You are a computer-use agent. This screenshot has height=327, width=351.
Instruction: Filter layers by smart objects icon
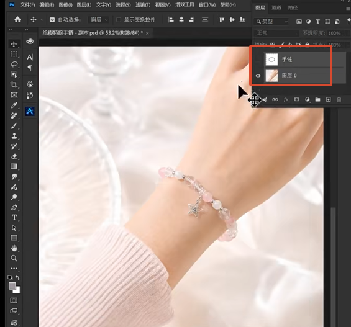[x=337, y=22]
